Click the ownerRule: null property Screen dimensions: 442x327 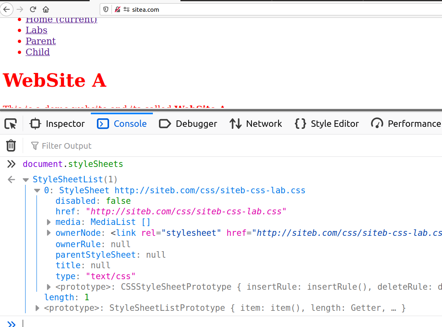coord(93,244)
